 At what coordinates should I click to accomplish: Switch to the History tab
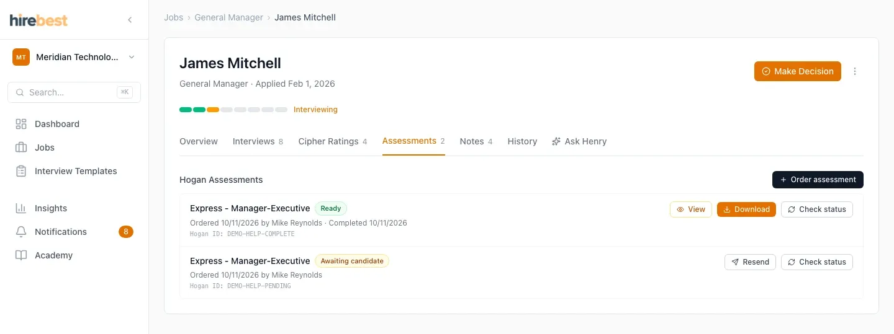point(522,141)
